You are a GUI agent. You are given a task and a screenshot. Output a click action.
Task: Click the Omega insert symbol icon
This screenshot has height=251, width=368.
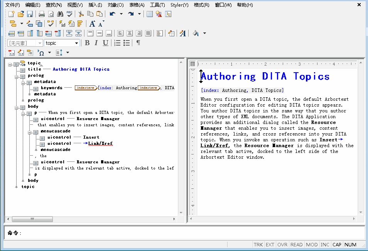tap(41, 53)
